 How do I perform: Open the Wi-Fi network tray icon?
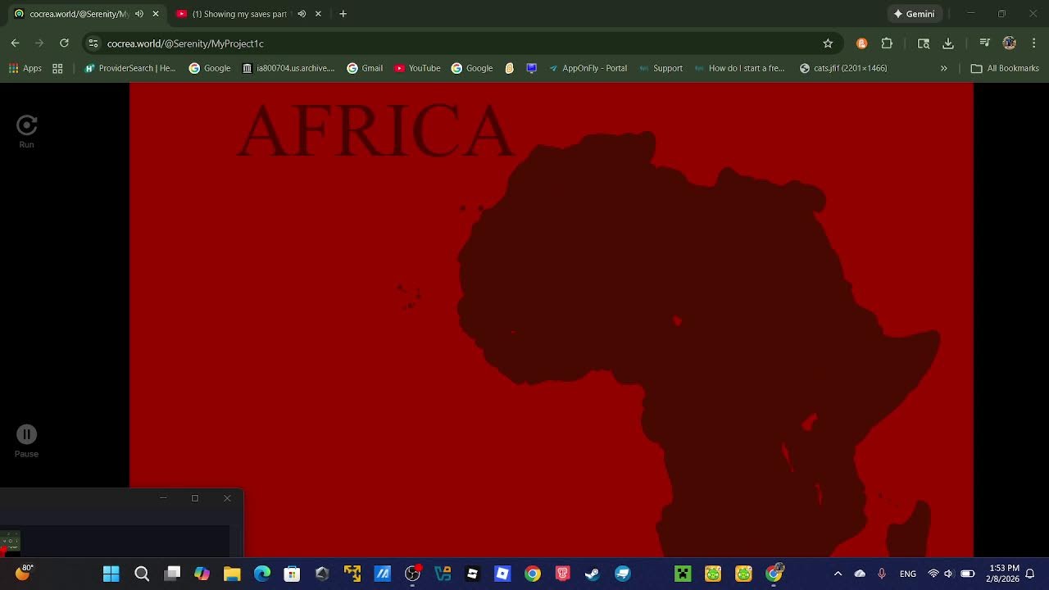tap(933, 574)
